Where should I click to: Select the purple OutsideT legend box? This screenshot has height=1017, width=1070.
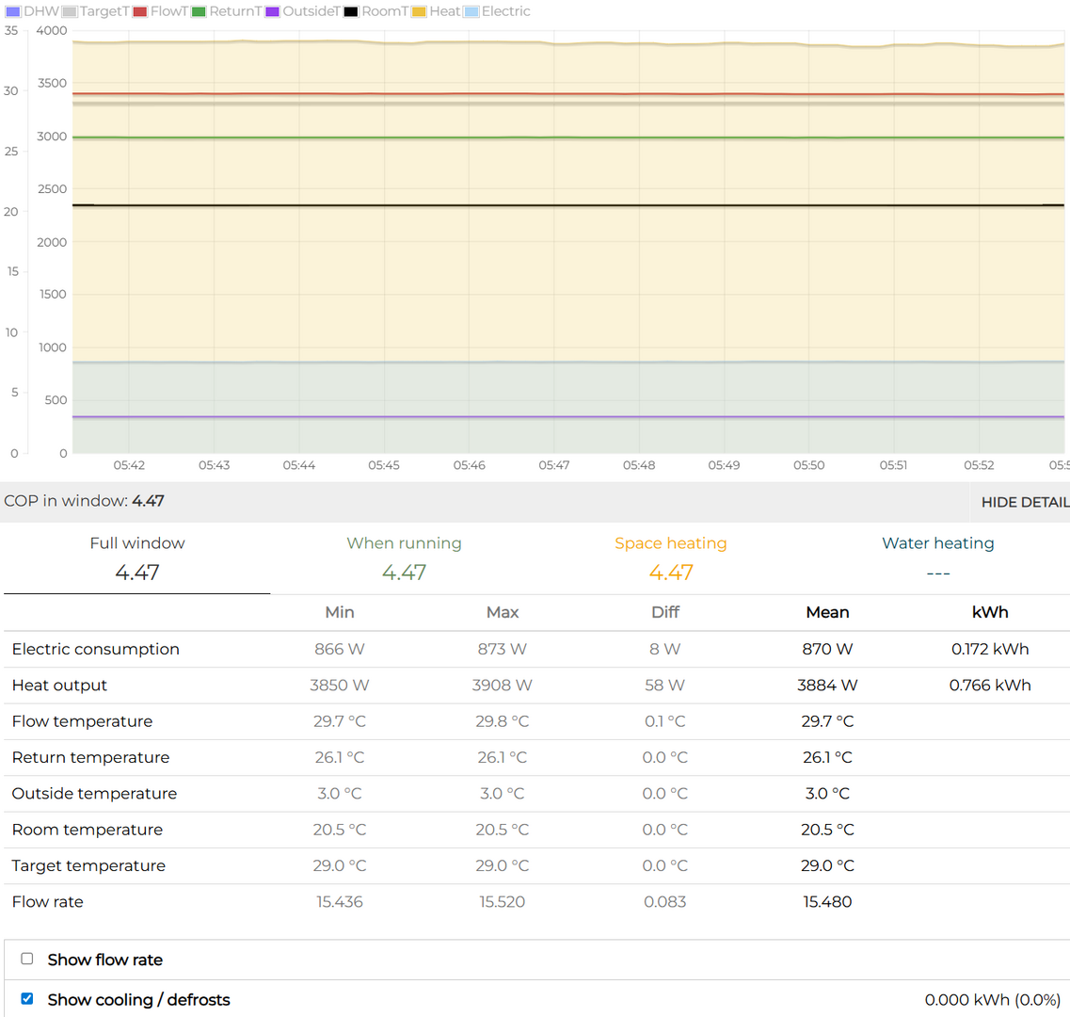point(273,12)
